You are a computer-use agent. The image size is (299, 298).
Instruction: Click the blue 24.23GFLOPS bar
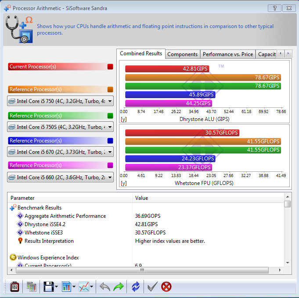pyautogui.click(x=170, y=159)
